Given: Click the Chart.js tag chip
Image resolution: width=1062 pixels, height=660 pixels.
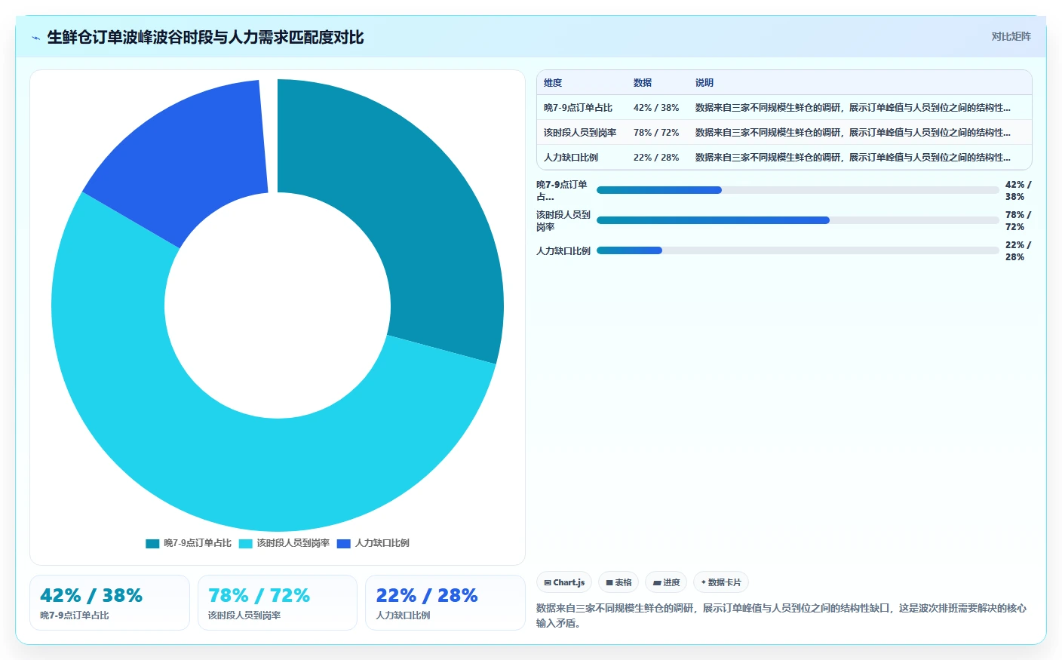Looking at the screenshot, I should click(564, 582).
